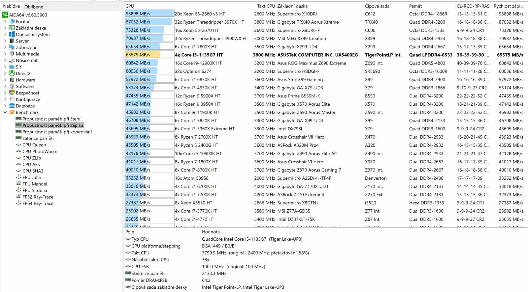Click the AIDA64 v6.60.5900 root icon
528x292 pixels.
point(5,15)
